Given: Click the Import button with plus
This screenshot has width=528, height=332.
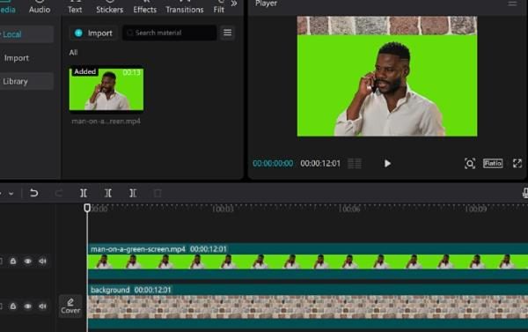Looking at the screenshot, I should point(93,33).
